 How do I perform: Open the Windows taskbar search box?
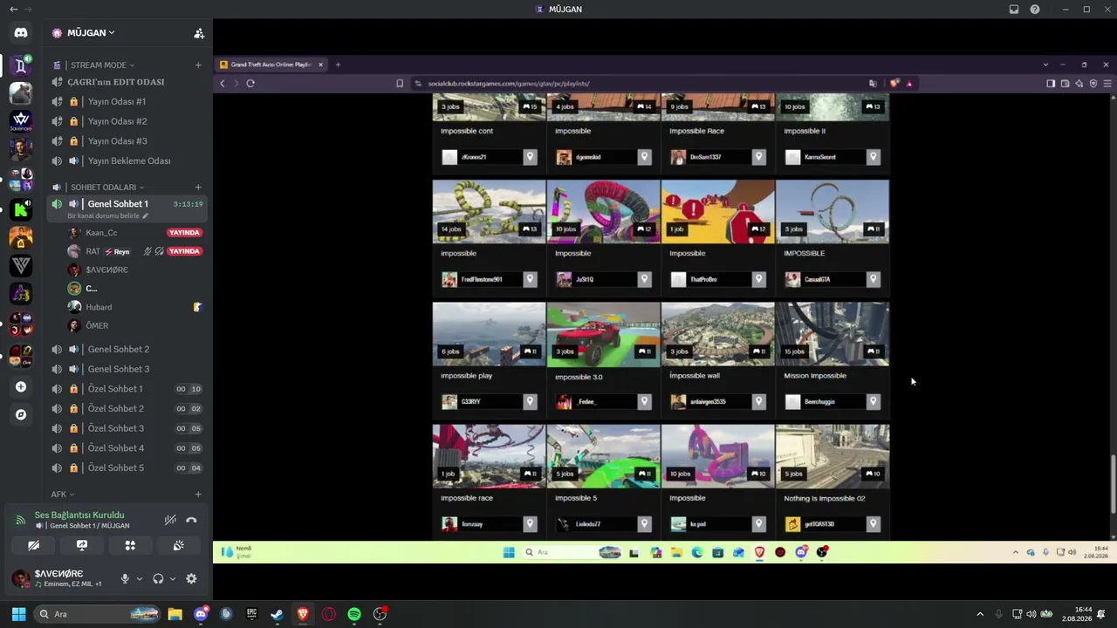98,614
